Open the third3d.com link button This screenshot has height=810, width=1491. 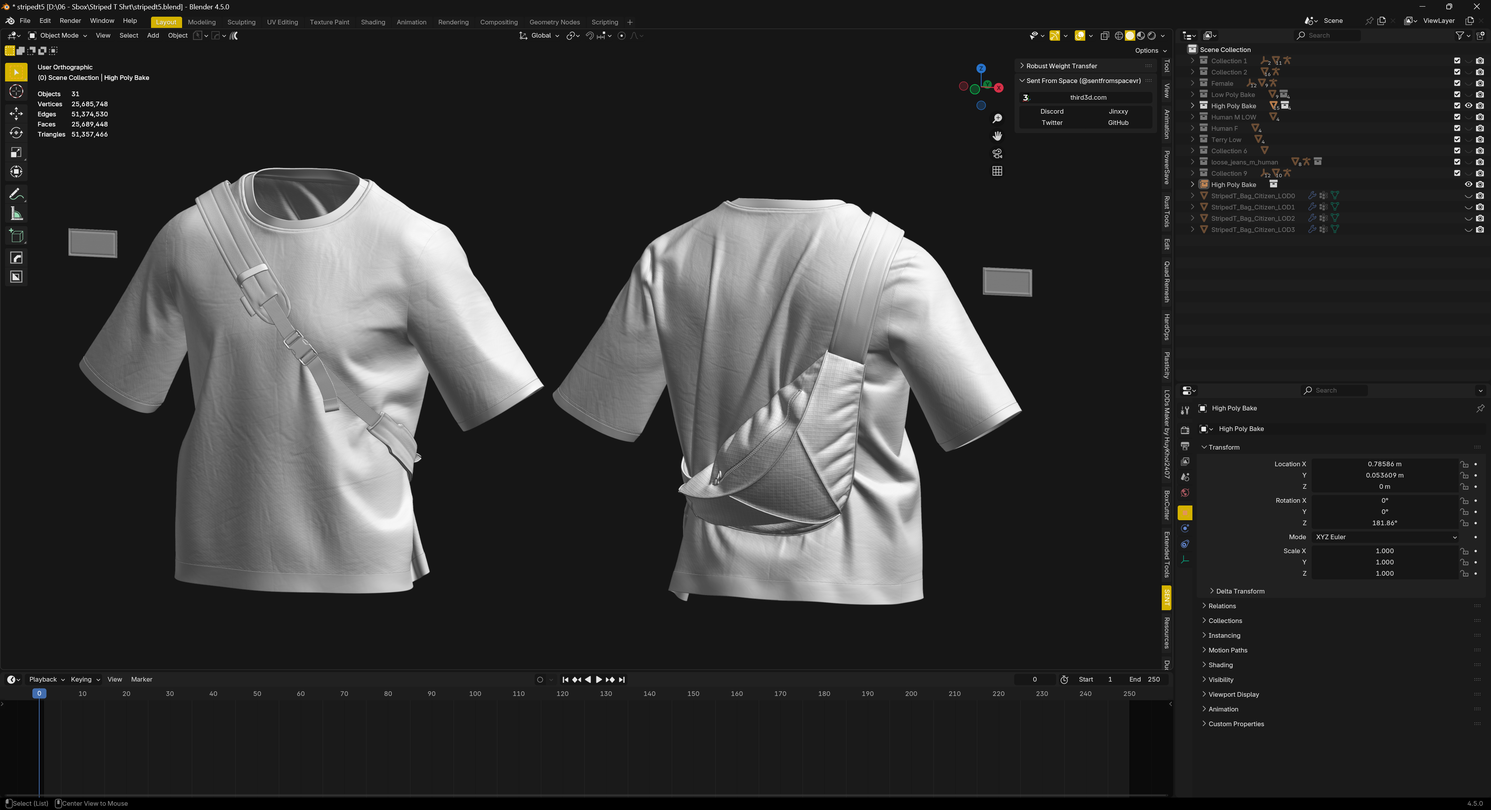point(1088,98)
